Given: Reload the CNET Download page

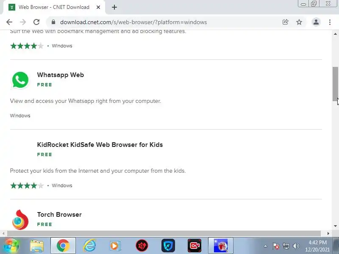Looking at the screenshot, I should click(x=36, y=22).
